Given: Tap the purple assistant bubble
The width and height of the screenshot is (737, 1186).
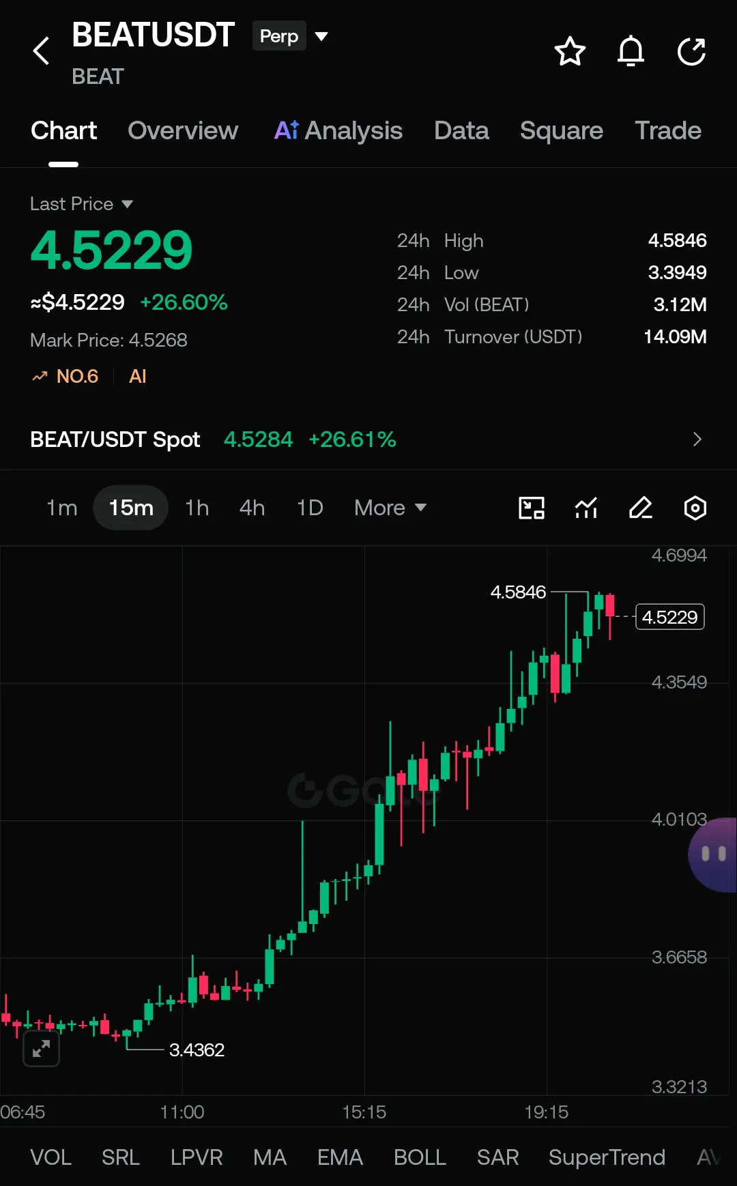Looking at the screenshot, I should point(713,854).
